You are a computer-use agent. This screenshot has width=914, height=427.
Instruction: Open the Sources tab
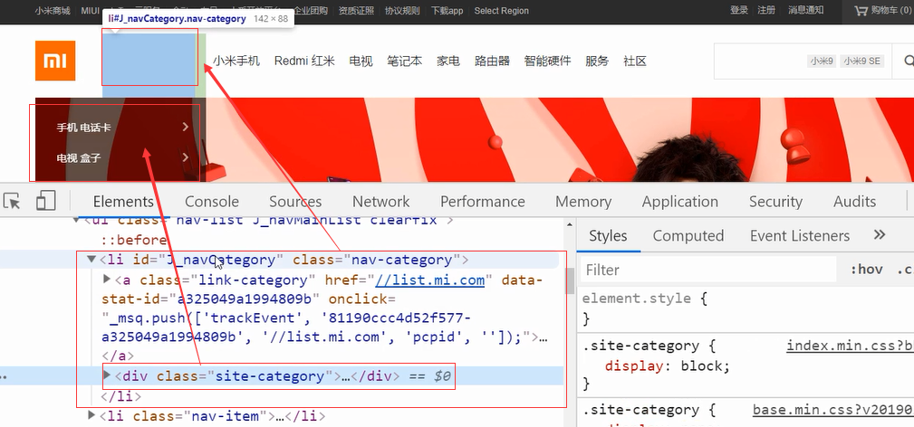pos(295,202)
